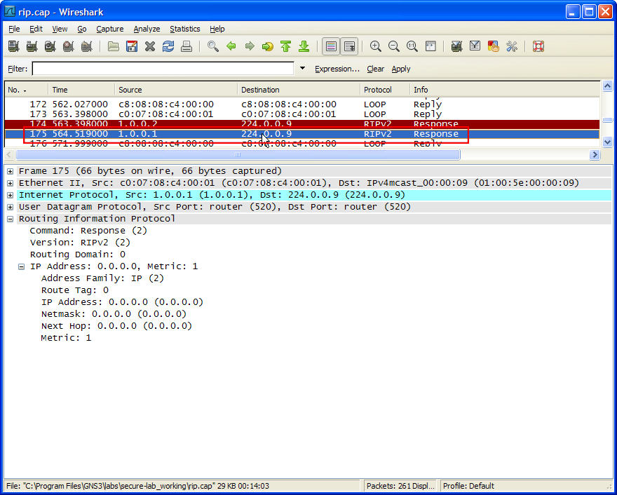
Task: Sort packets by Info column header
Action: [x=505, y=90]
